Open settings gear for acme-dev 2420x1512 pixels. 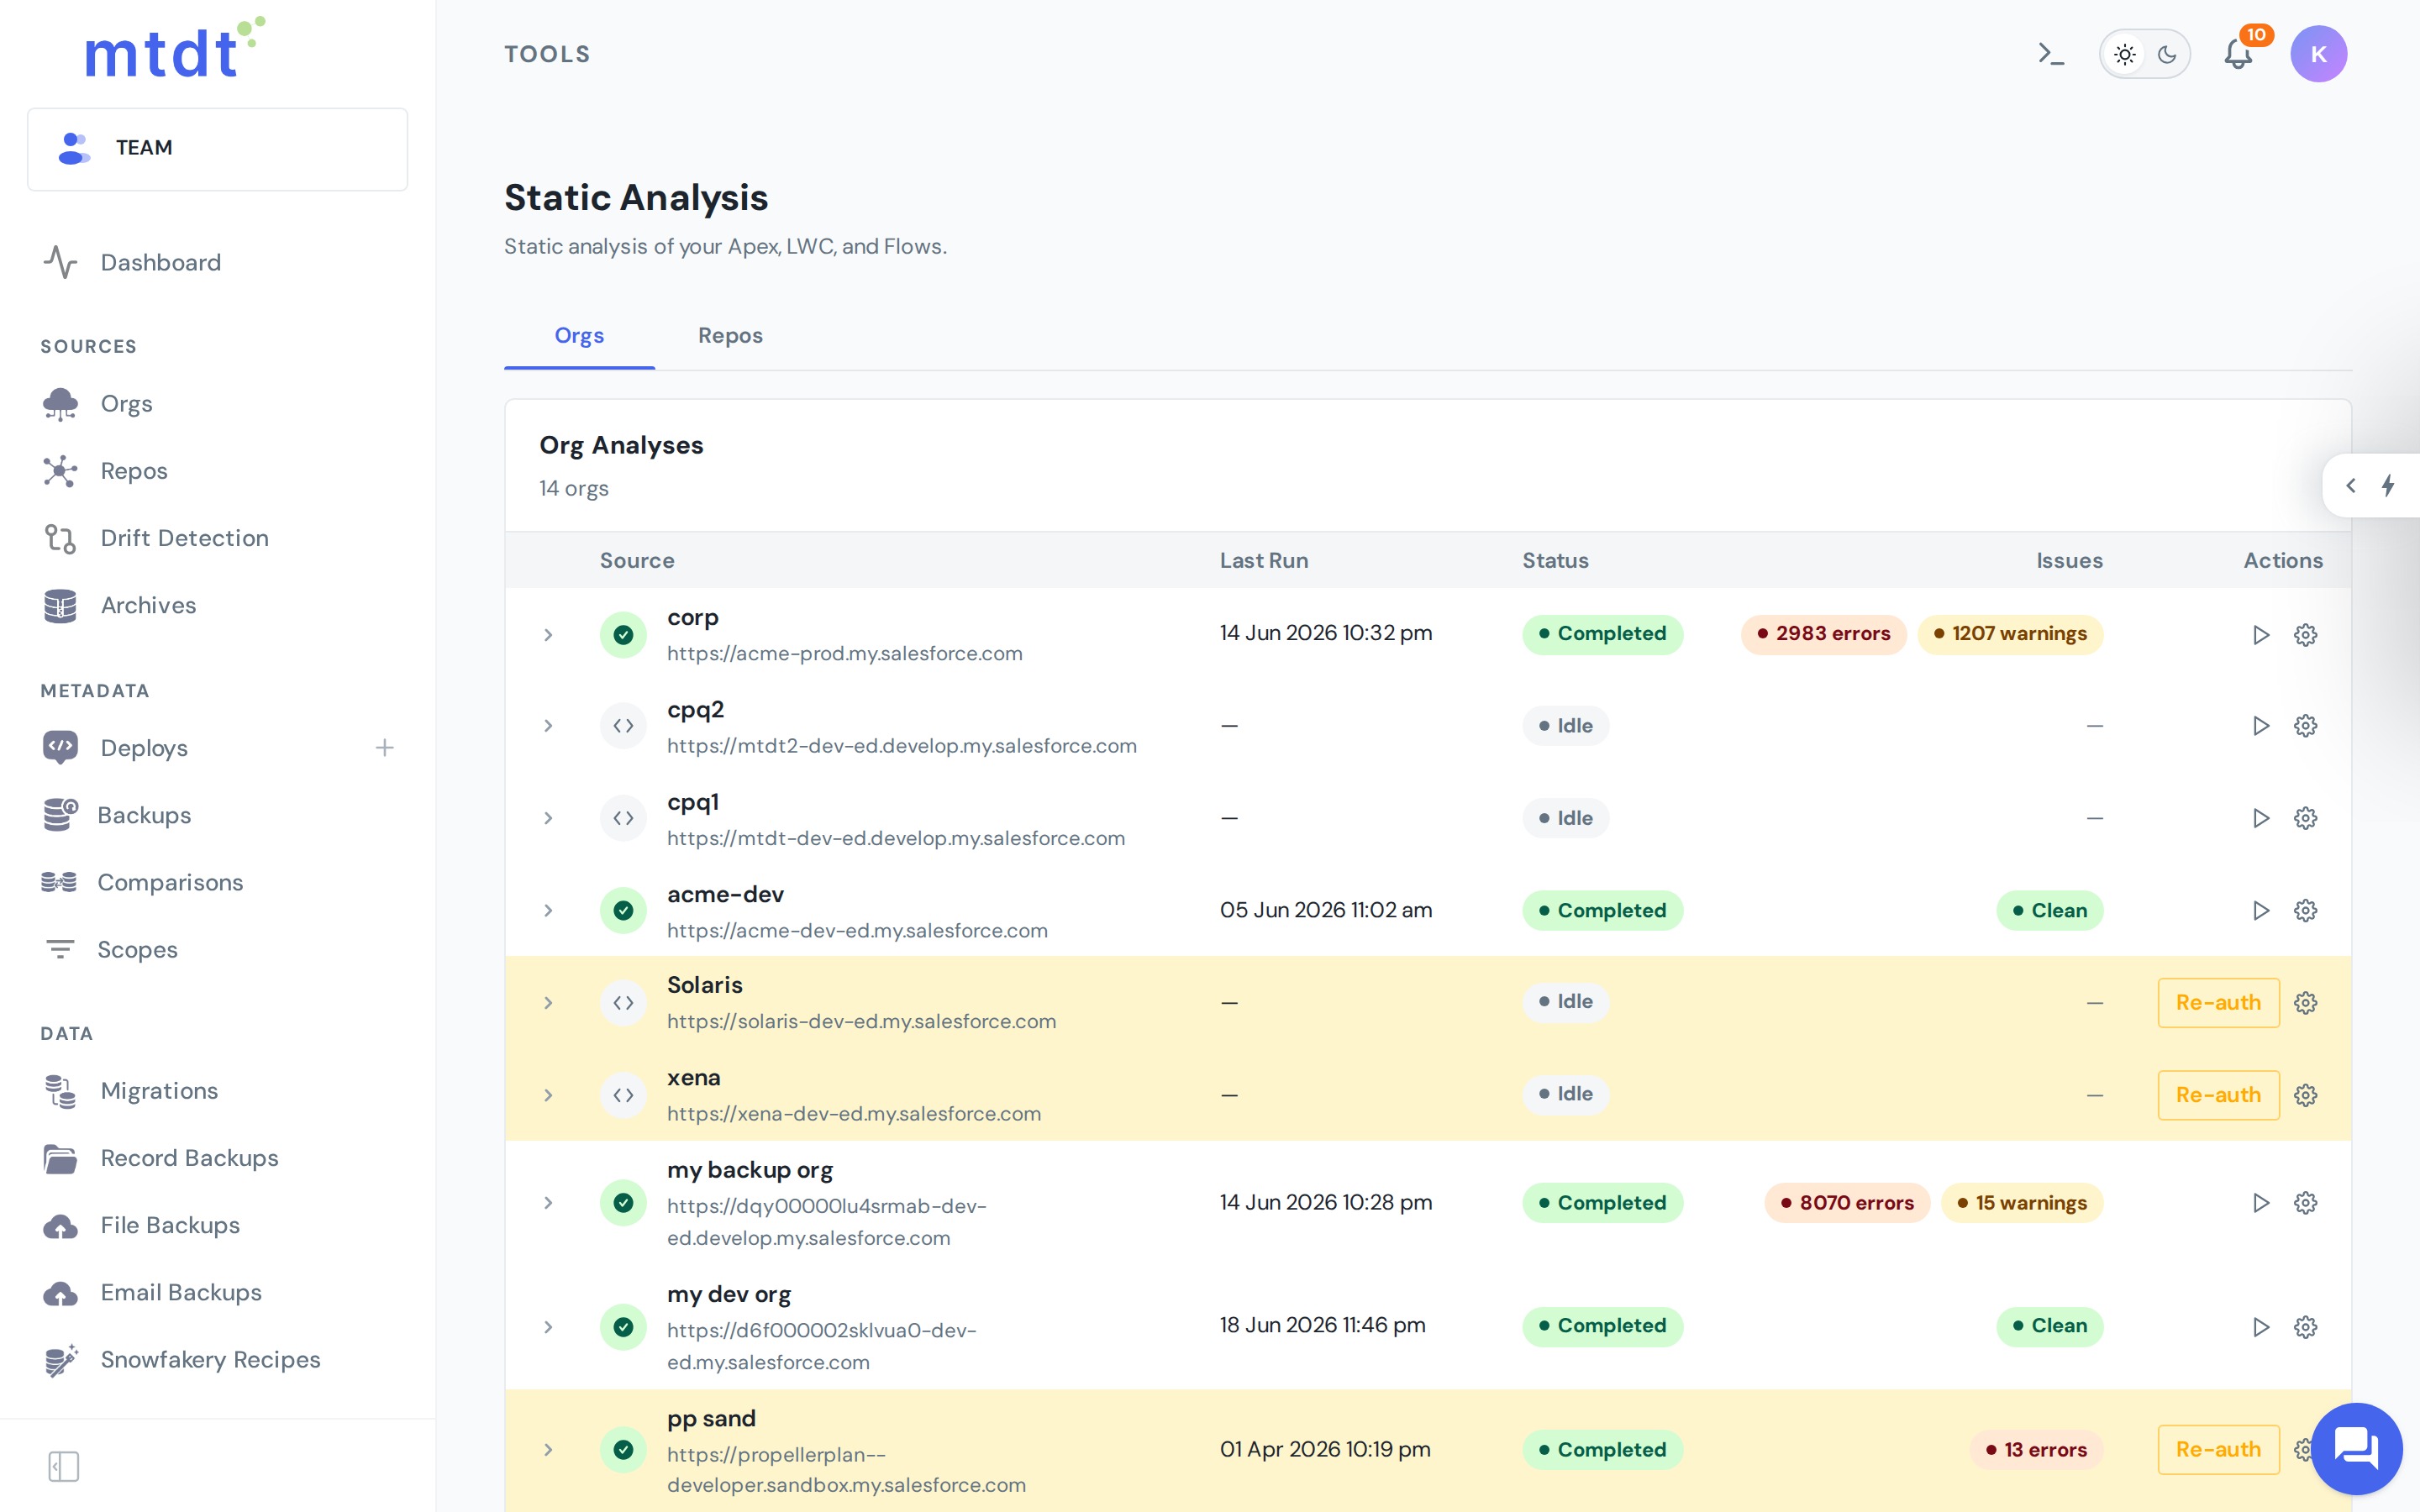point(2306,910)
